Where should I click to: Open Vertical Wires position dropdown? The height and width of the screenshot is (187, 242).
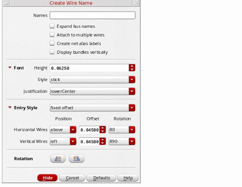[x=63, y=141]
